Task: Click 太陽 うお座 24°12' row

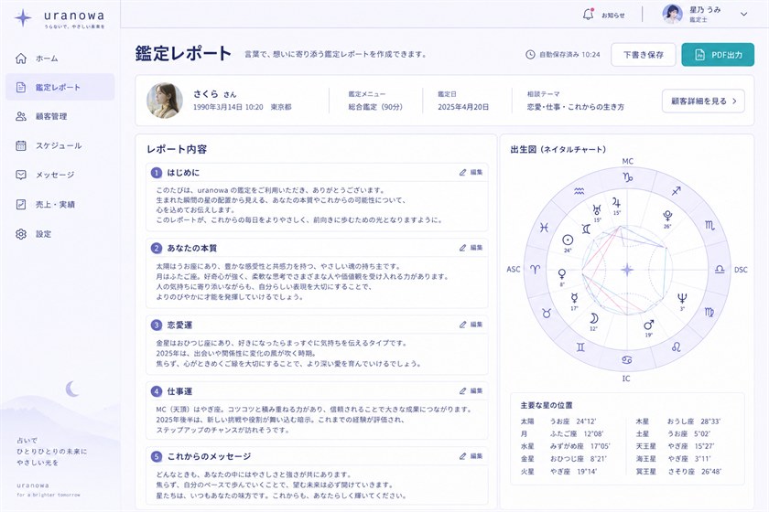Action: point(558,421)
